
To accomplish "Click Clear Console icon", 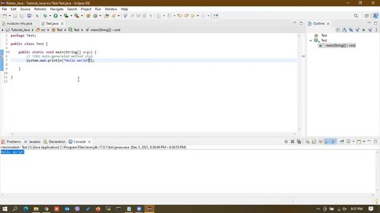I will [x=308, y=142].
